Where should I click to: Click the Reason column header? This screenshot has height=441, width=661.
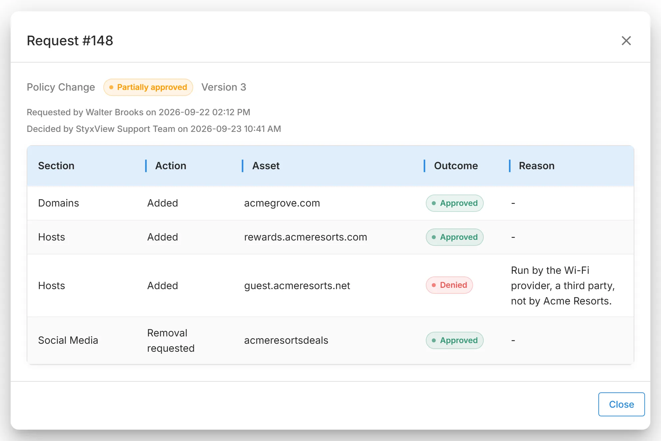(536, 166)
